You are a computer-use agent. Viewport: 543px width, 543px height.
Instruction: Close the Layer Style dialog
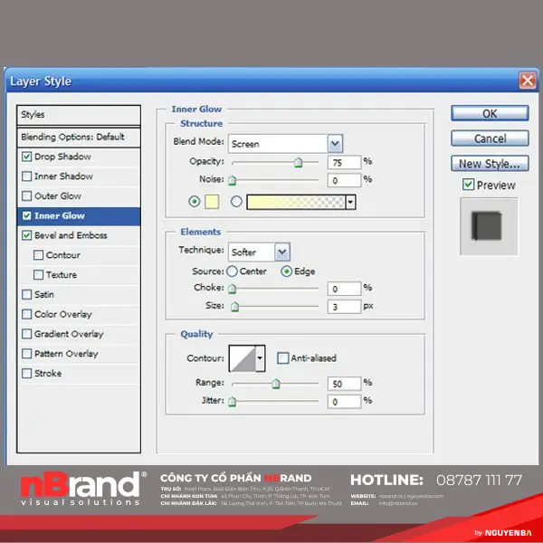(527, 81)
